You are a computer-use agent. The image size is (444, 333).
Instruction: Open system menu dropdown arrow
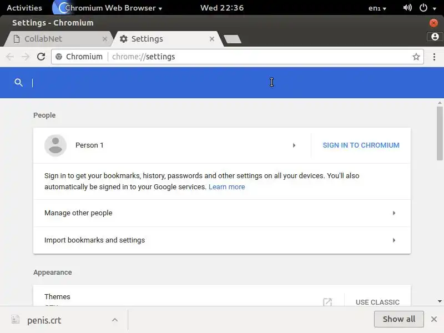click(x=435, y=8)
